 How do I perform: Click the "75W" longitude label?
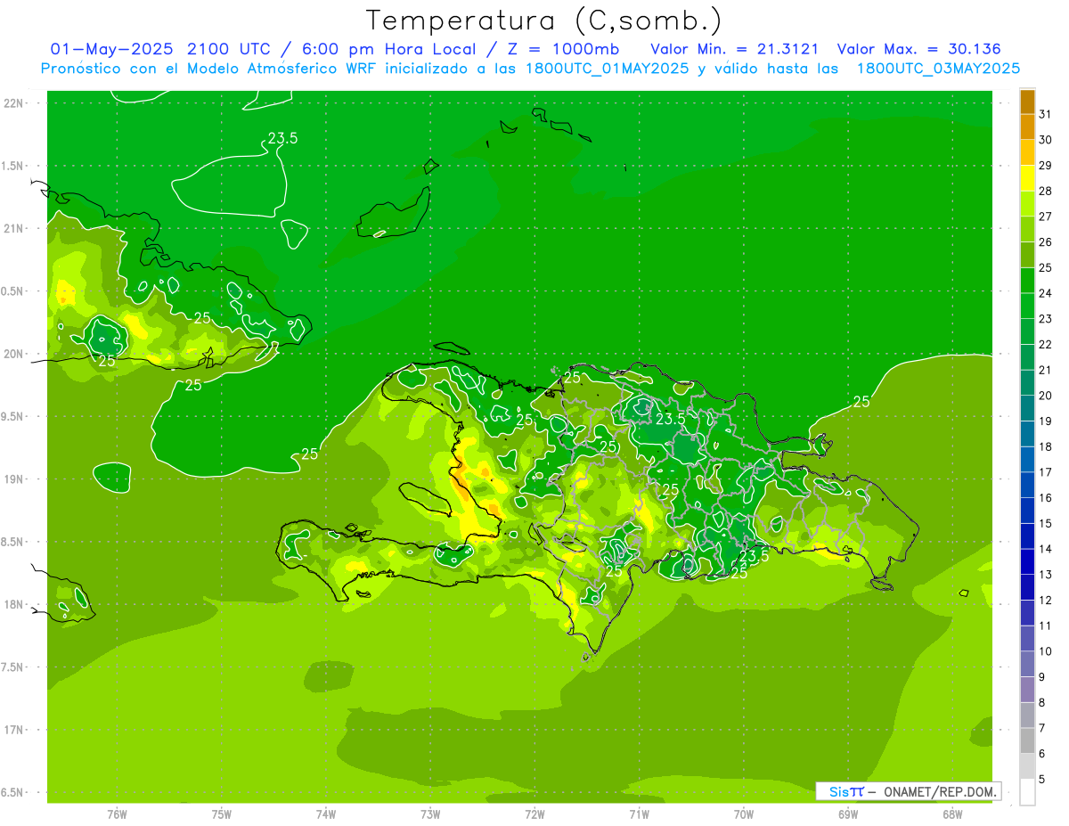[222, 814]
